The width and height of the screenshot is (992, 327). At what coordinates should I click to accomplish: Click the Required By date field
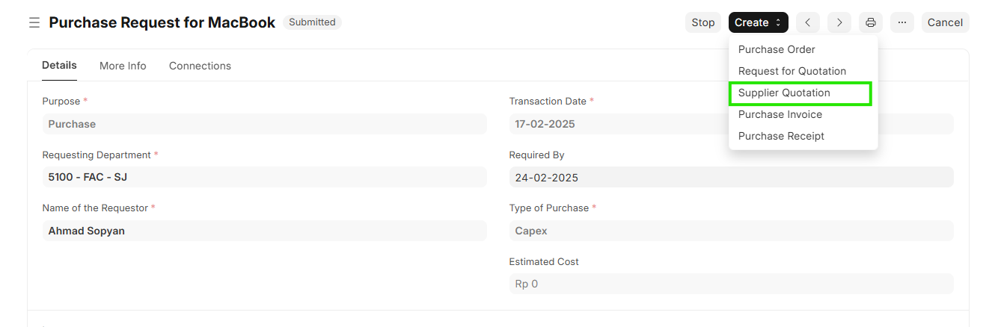(731, 178)
